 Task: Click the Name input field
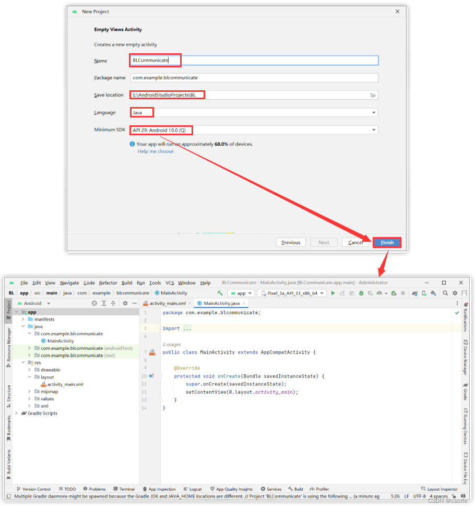pos(254,61)
